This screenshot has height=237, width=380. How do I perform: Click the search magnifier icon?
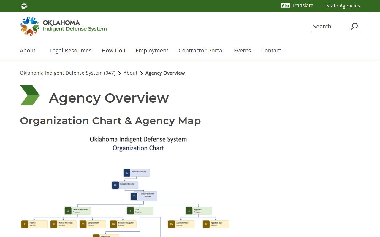pos(354,26)
